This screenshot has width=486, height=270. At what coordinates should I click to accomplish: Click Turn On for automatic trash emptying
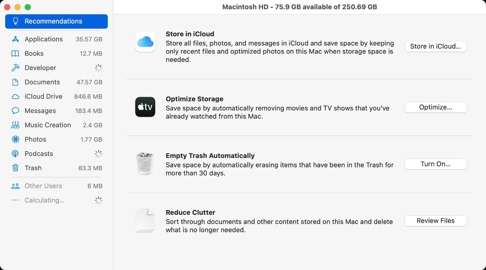[x=435, y=164]
